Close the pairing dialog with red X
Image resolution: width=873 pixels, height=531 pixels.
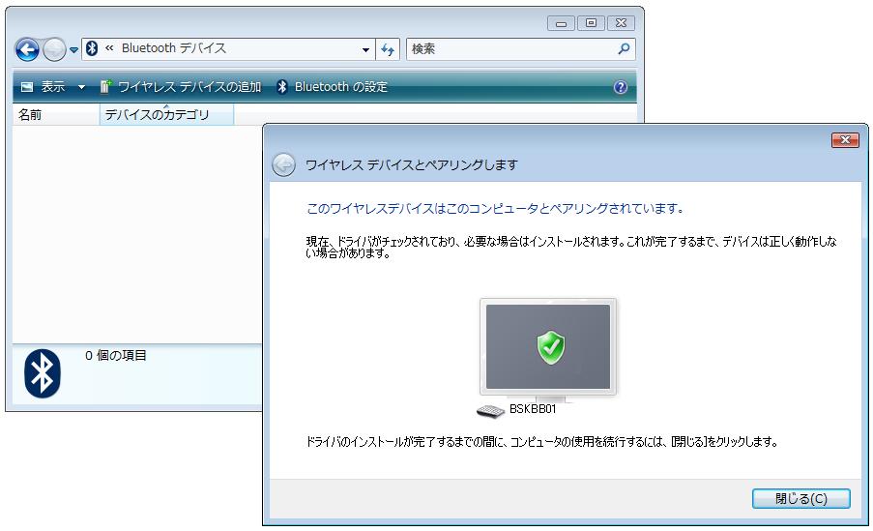point(845,141)
